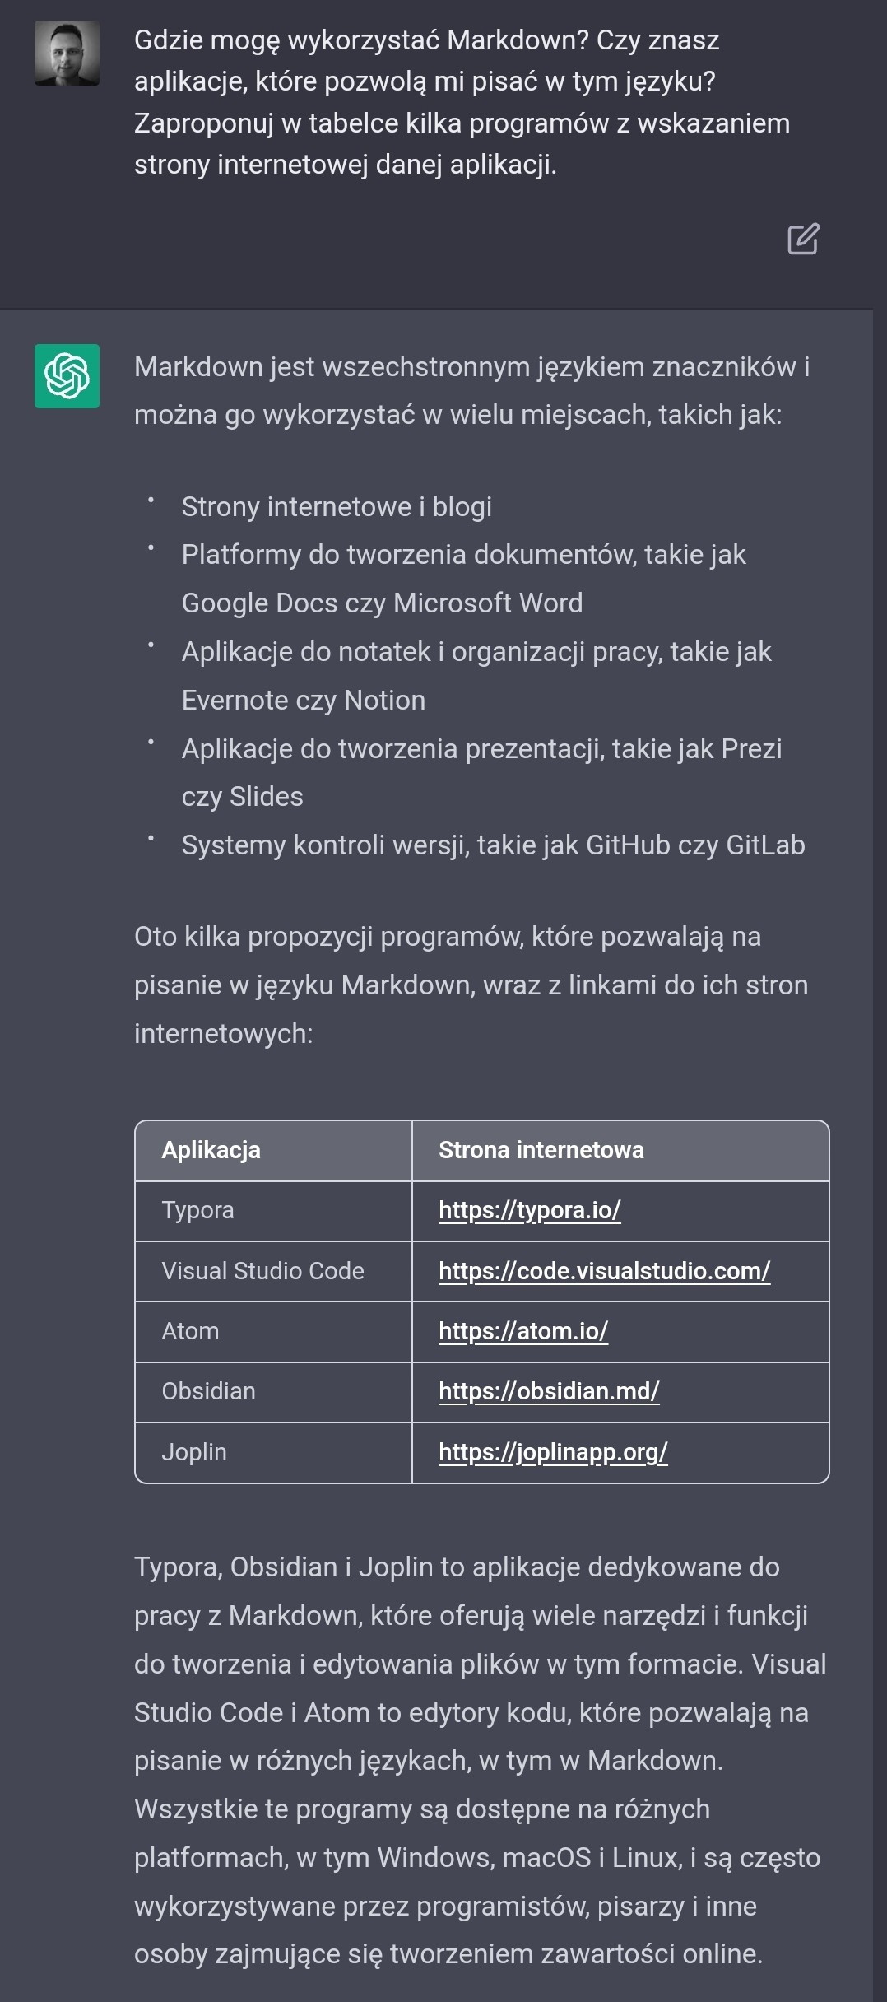
Task: Open the code.visualstudio.com link
Action: click(604, 1271)
